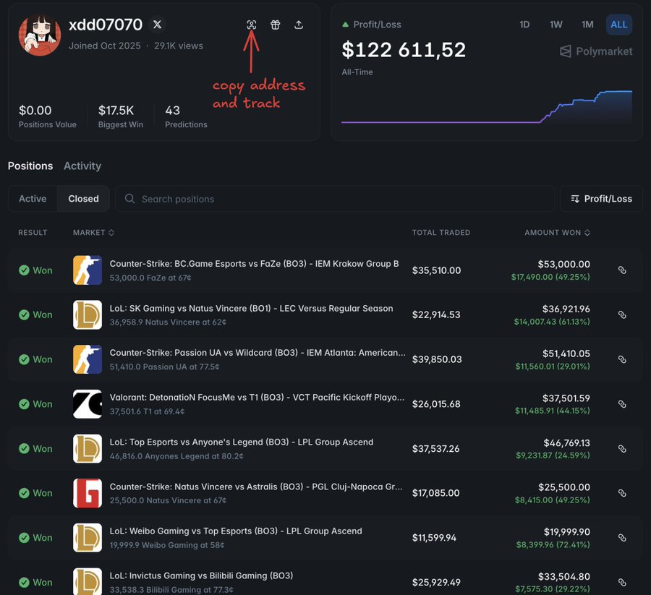Click $53,000.00 amount won value
Image resolution: width=651 pixels, height=595 pixels.
pos(563,265)
